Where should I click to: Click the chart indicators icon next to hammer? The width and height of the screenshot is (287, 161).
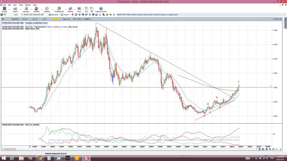[x=97, y=15]
